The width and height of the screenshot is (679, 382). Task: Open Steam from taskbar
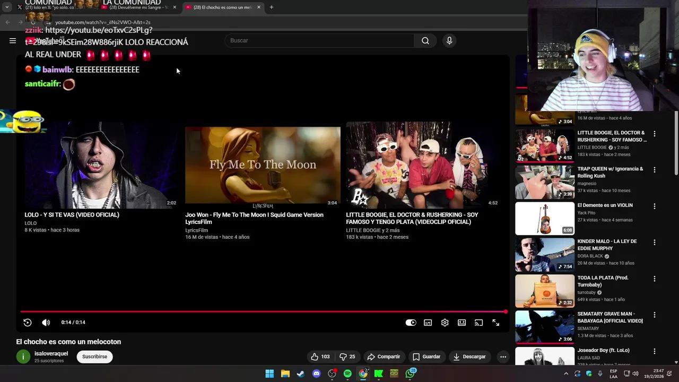click(x=301, y=374)
